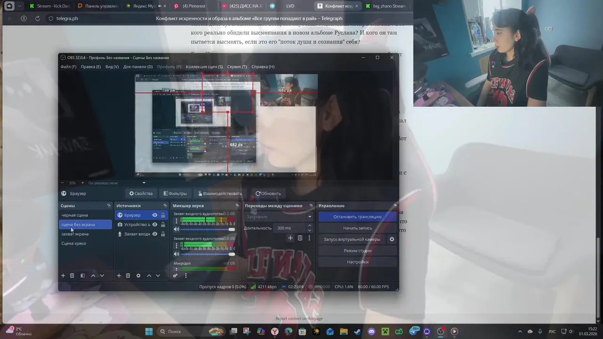
Task: Open advanced audio properties gears icon
Action: pos(175,275)
